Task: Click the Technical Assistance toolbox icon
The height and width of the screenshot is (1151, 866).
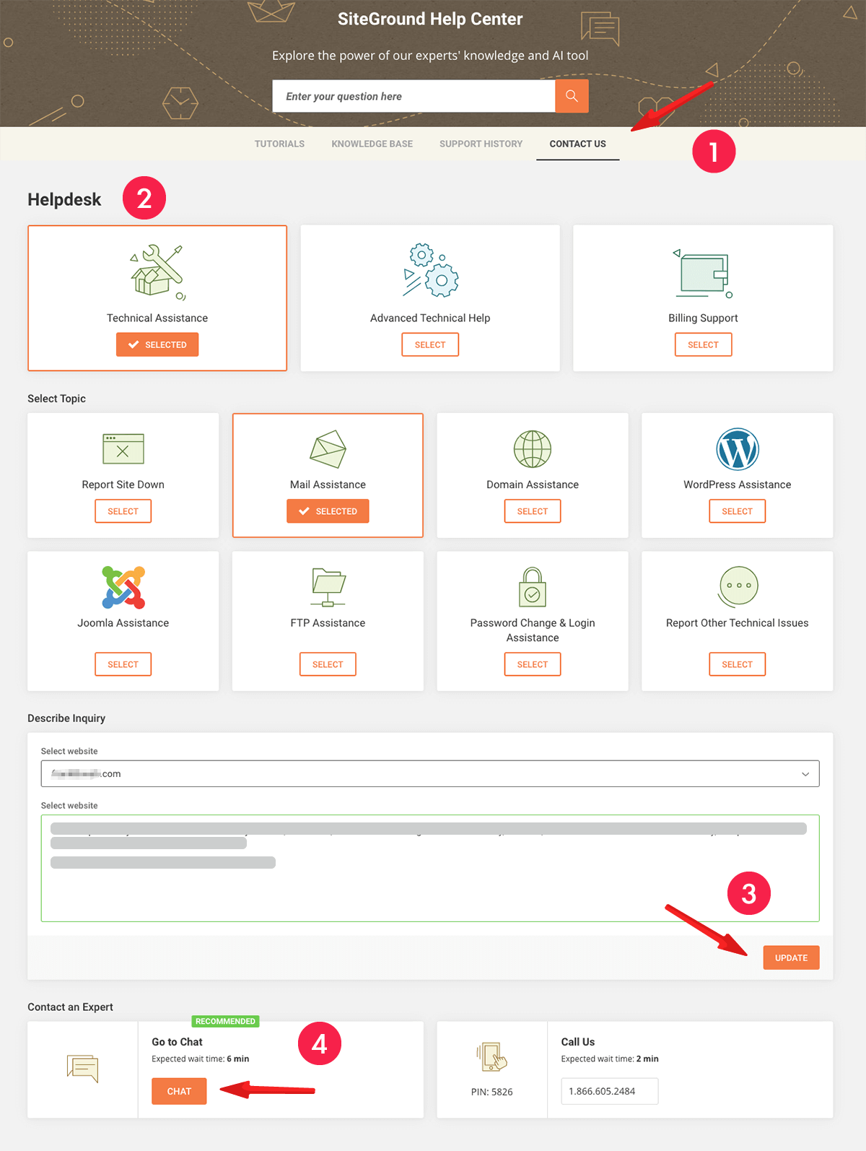Action: [x=158, y=272]
